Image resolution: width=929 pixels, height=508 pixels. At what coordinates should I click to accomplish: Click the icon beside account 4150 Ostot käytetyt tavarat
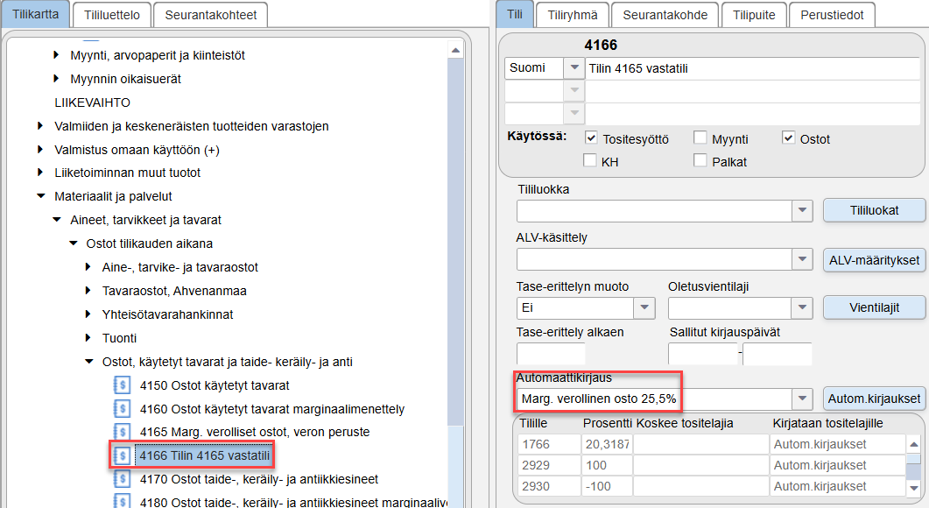click(x=122, y=385)
